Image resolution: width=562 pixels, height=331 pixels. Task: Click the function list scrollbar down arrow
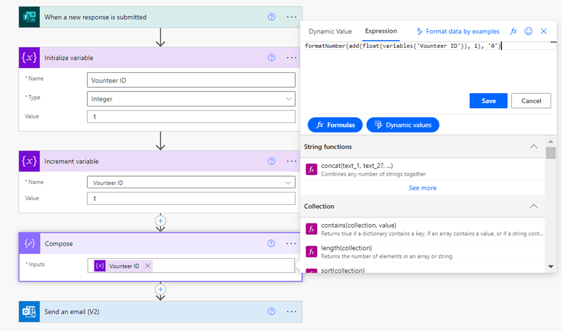point(551,266)
